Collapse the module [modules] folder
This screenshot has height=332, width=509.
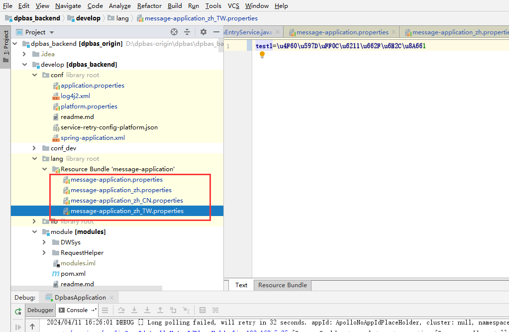(34, 231)
